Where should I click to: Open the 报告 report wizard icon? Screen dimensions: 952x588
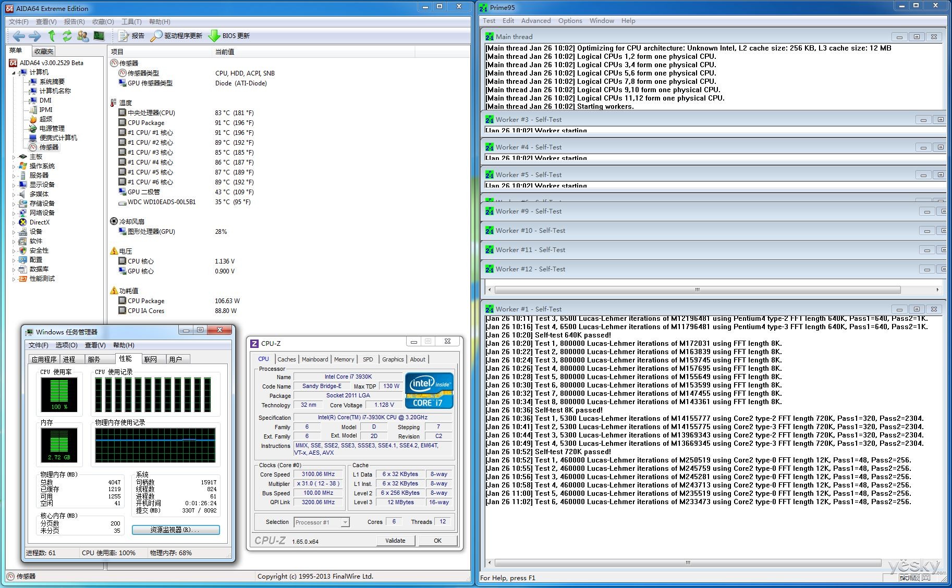(124, 36)
